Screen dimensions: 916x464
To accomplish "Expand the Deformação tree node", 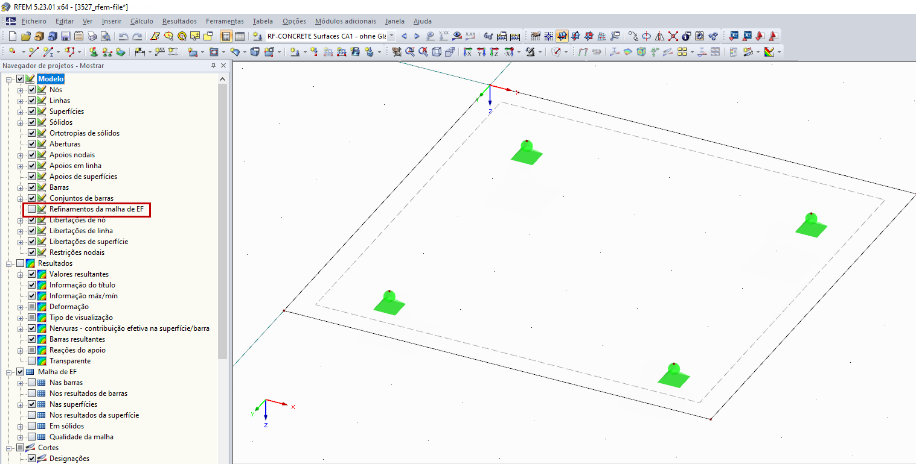I will coord(20,307).
